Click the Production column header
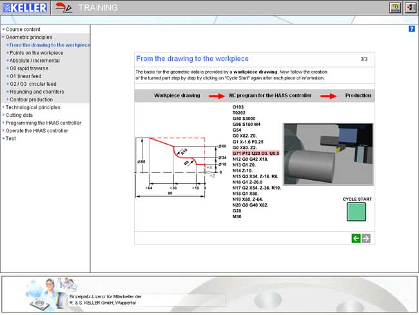 click(358, 96)
